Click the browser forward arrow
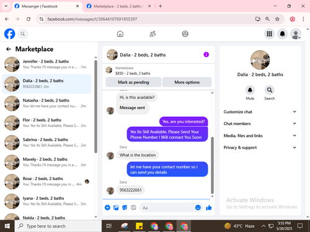This screenshot has height=232, width=310. 17,19
